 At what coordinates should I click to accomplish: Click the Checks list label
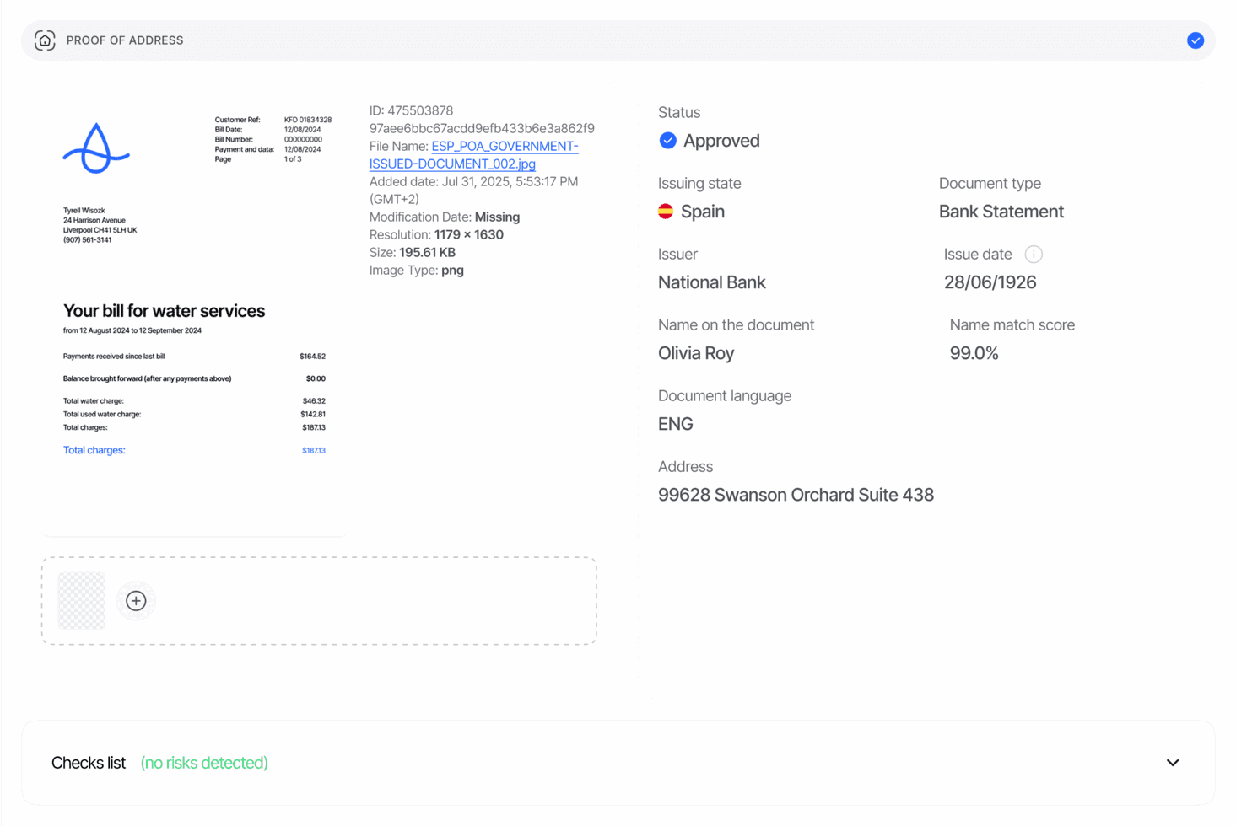coord(89,763)
